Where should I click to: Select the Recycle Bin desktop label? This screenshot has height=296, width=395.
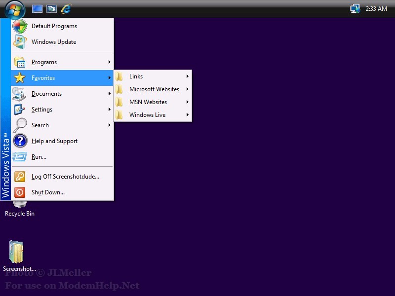[20, 214]
